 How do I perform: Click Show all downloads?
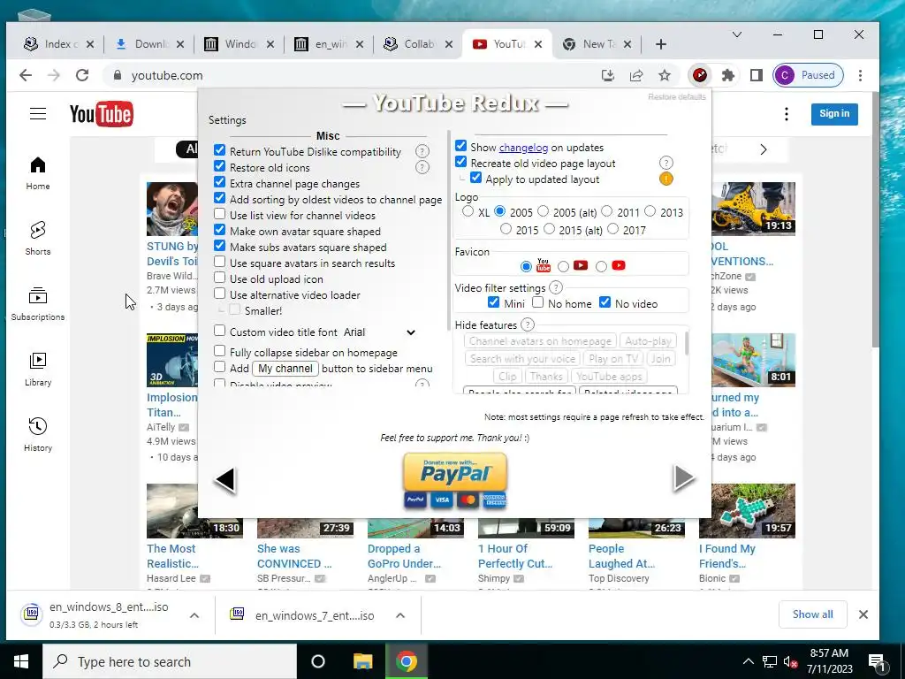coord(813,614)
